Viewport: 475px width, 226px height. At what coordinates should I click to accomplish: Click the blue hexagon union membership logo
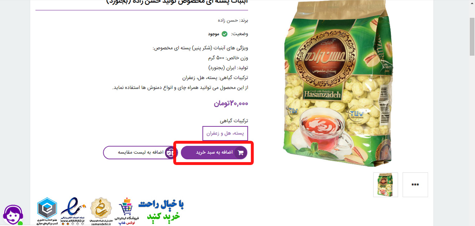(x=47, y=212)
